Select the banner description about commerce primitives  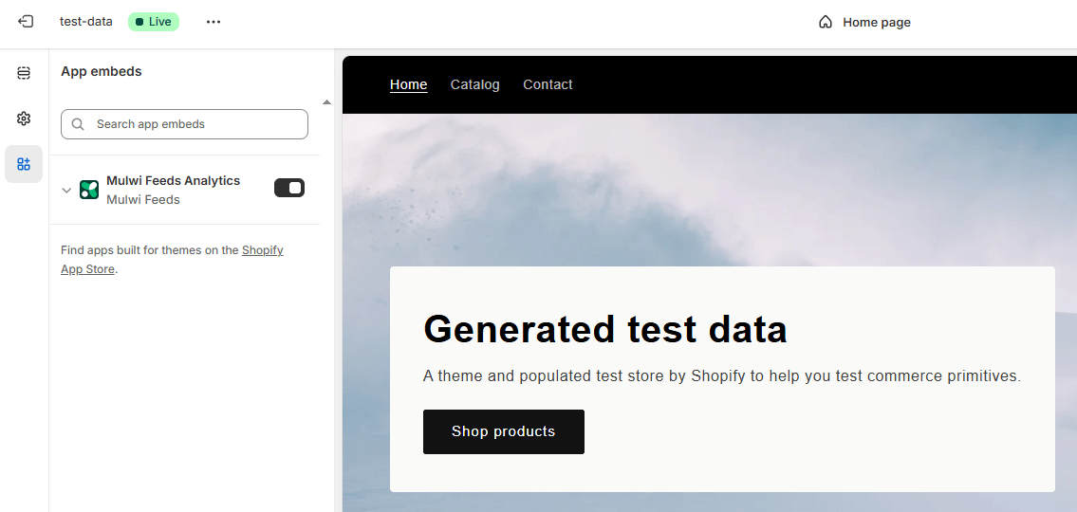coord(722,376)
